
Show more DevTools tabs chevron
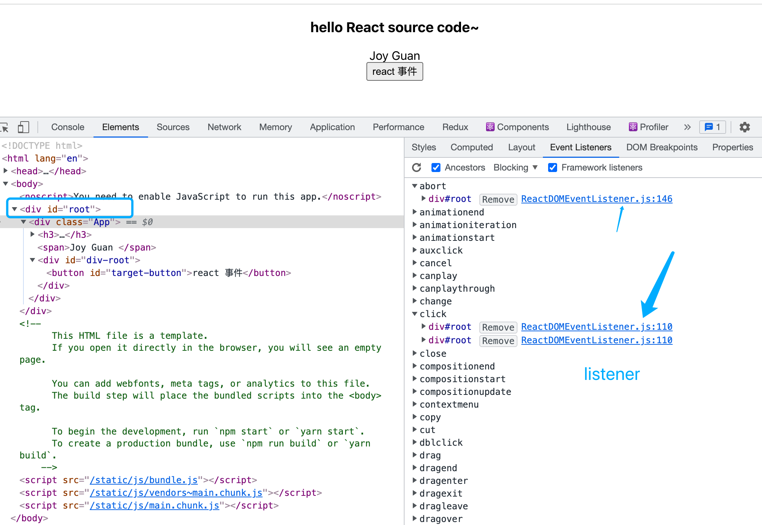687,127
